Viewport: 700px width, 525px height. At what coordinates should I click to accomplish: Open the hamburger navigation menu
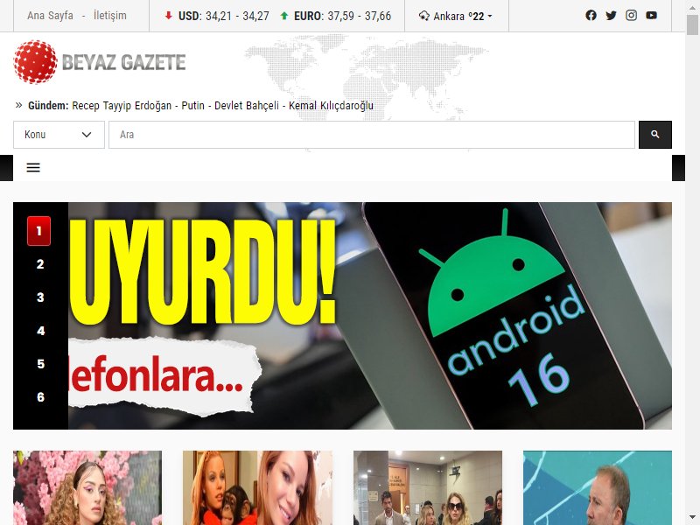point(33,167)
